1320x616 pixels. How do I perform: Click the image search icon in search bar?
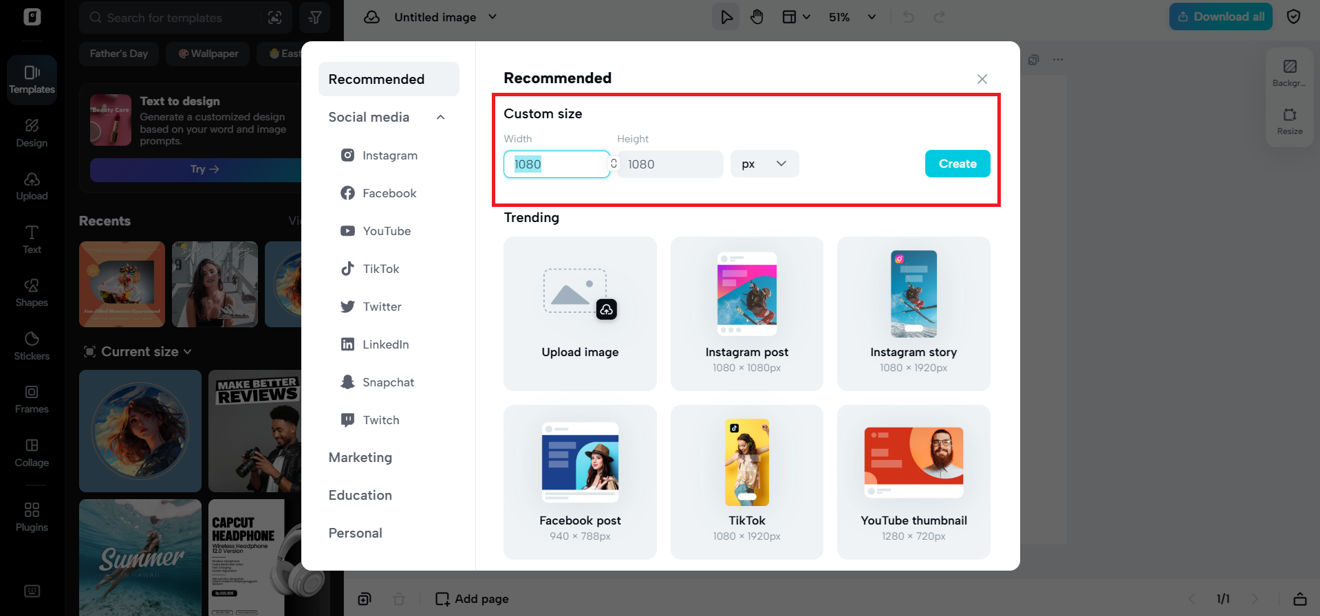pyautogui.click(x=274, y=18)
